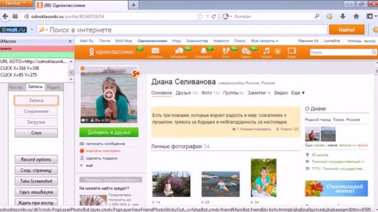Go to Firefox home icon
Image resolution: width=378 pixels, height=212 pixels.
(x=356, y=16)
